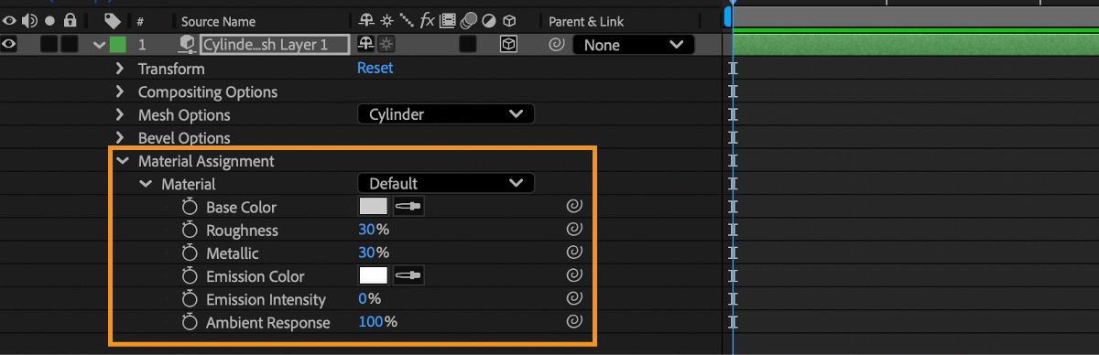Click the layer's Parent pick whip spiral

coord(556,44)
